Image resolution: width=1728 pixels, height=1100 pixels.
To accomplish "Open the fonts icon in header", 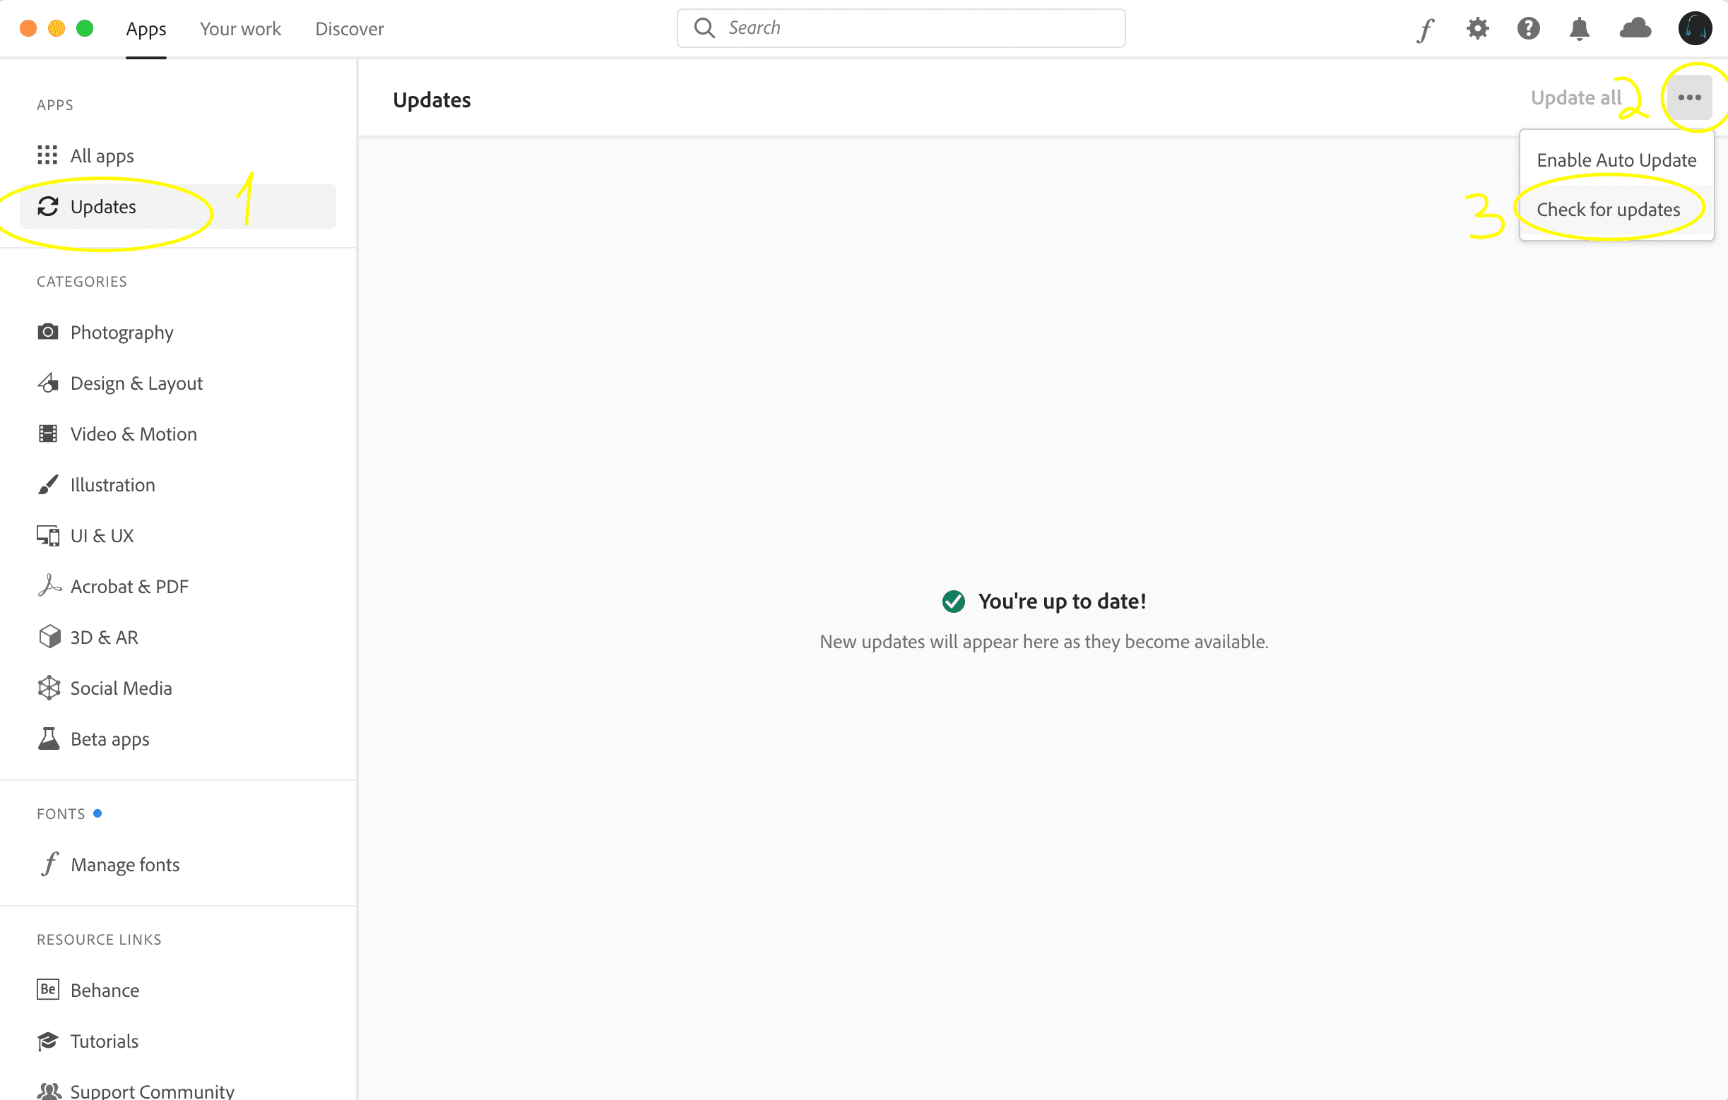I will tap(1425, 29).
